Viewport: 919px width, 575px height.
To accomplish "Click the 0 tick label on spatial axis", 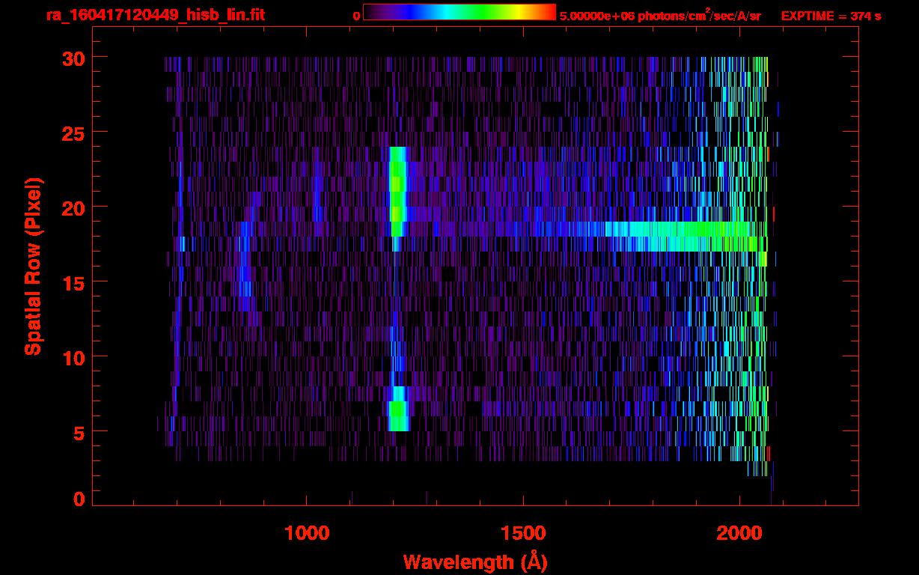I will pyautogui.click(x=79, y=499).
